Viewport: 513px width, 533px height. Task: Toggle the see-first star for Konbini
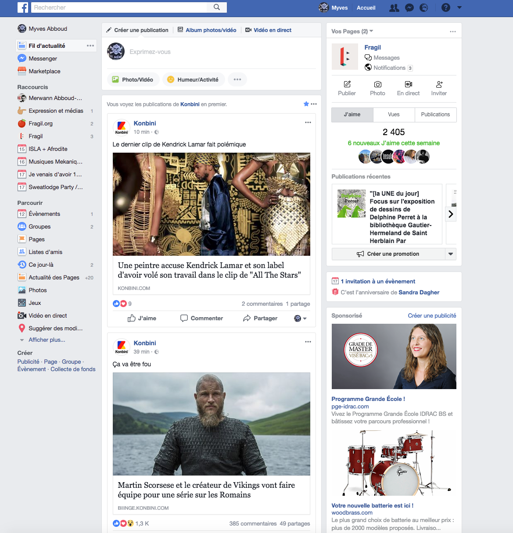coord(306,104)
